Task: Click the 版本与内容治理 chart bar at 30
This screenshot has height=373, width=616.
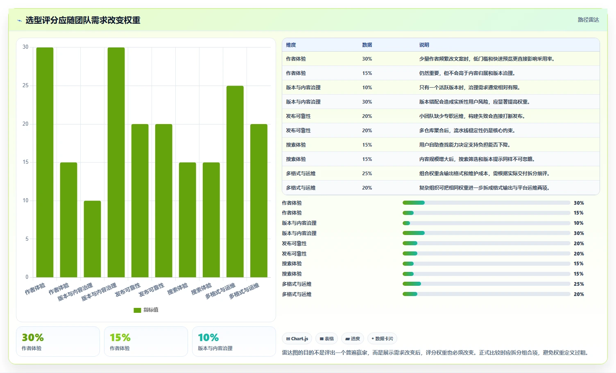Action: click(x=116, y=162)
